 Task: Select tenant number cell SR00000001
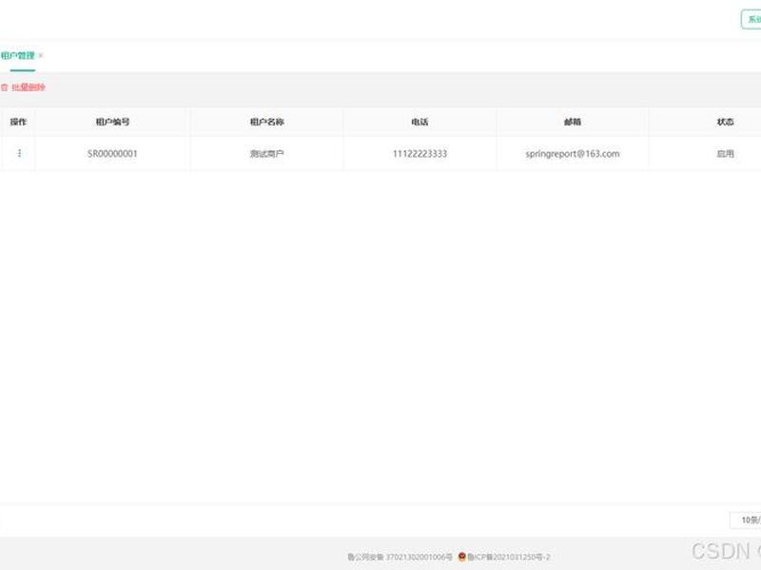pos(112,154)
